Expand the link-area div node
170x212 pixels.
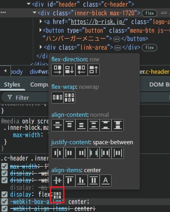click(41, 47)
